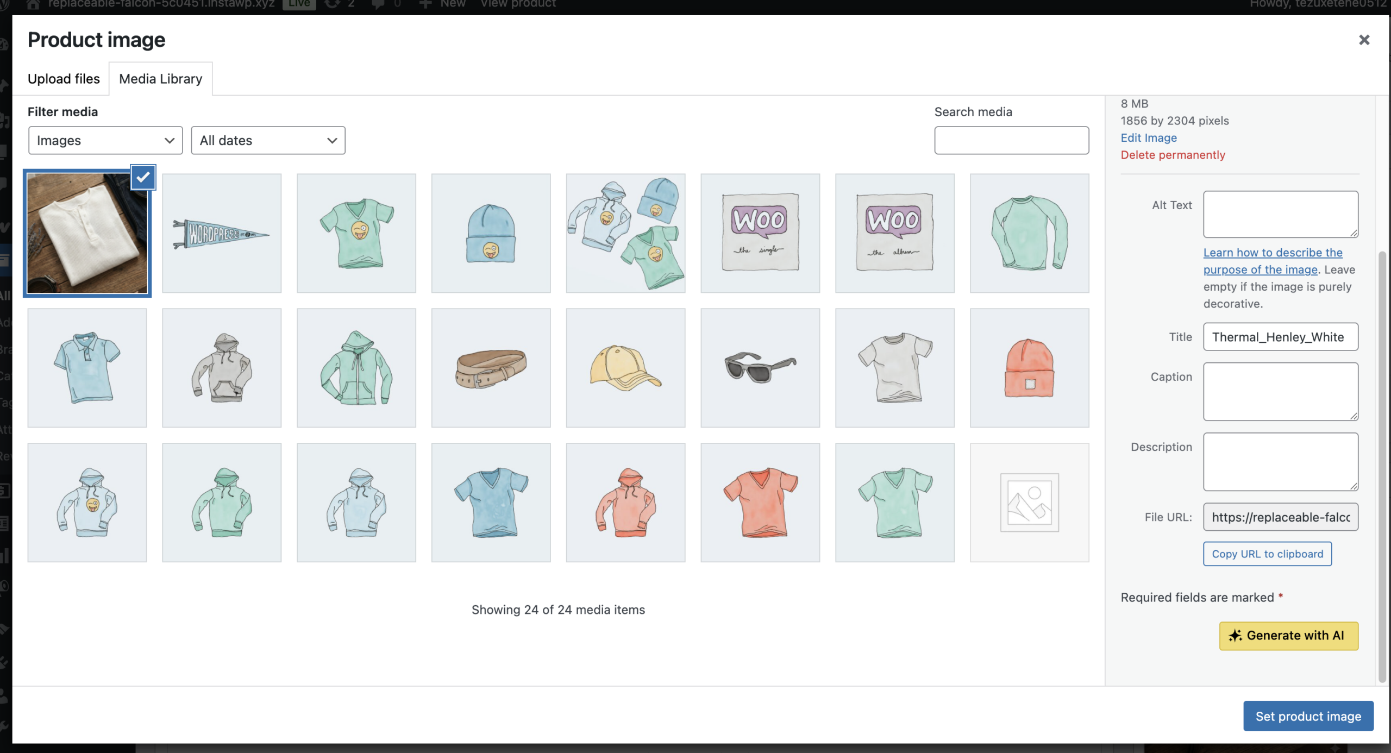Focus the Search media input field

point(1011,140)
